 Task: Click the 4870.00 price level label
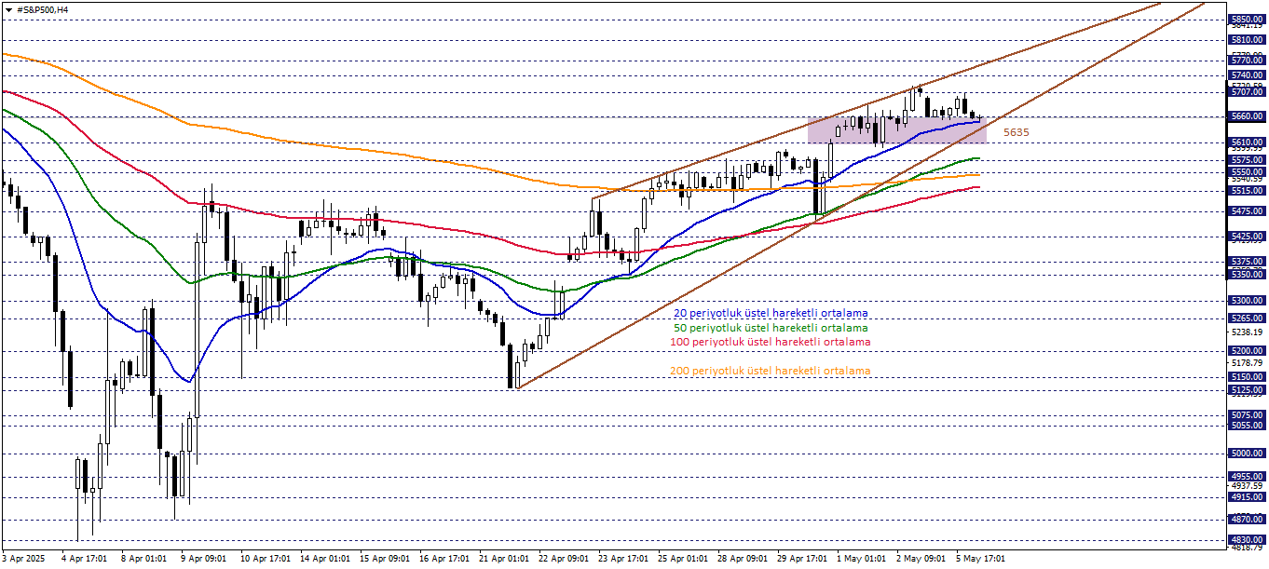[x=1247, y=520]
